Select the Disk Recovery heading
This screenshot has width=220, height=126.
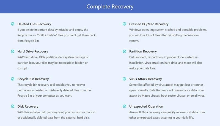[28, 107]
